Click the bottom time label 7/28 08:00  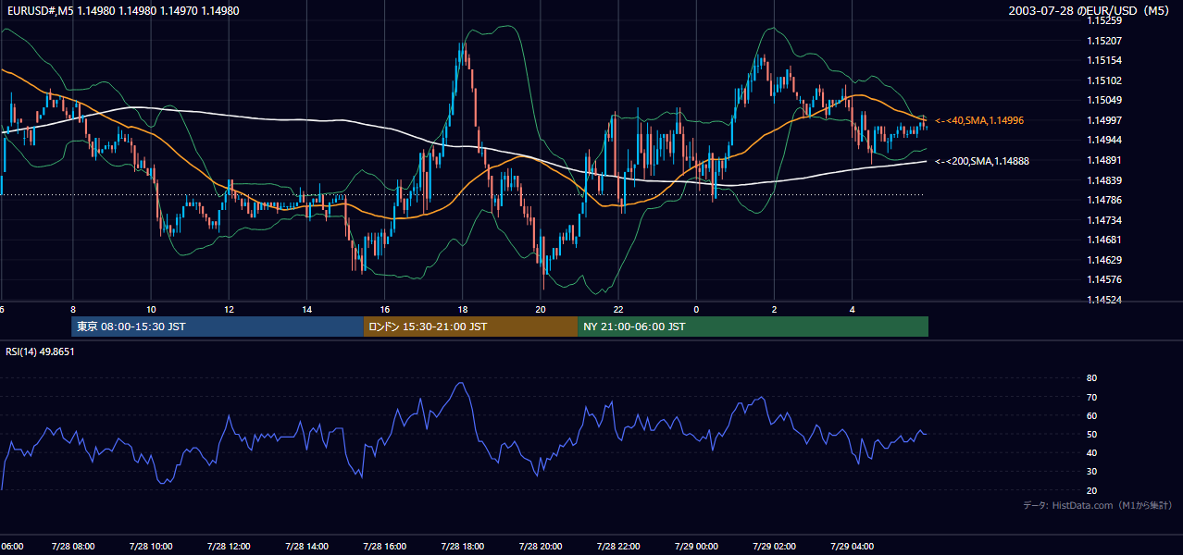click(72, 547)
